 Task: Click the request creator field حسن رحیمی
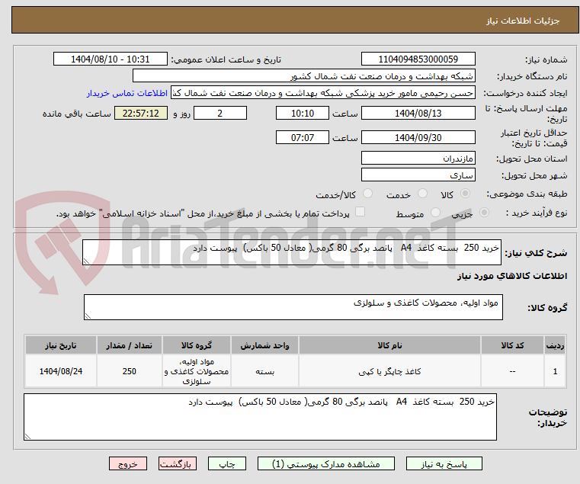[x=323, y=93]
